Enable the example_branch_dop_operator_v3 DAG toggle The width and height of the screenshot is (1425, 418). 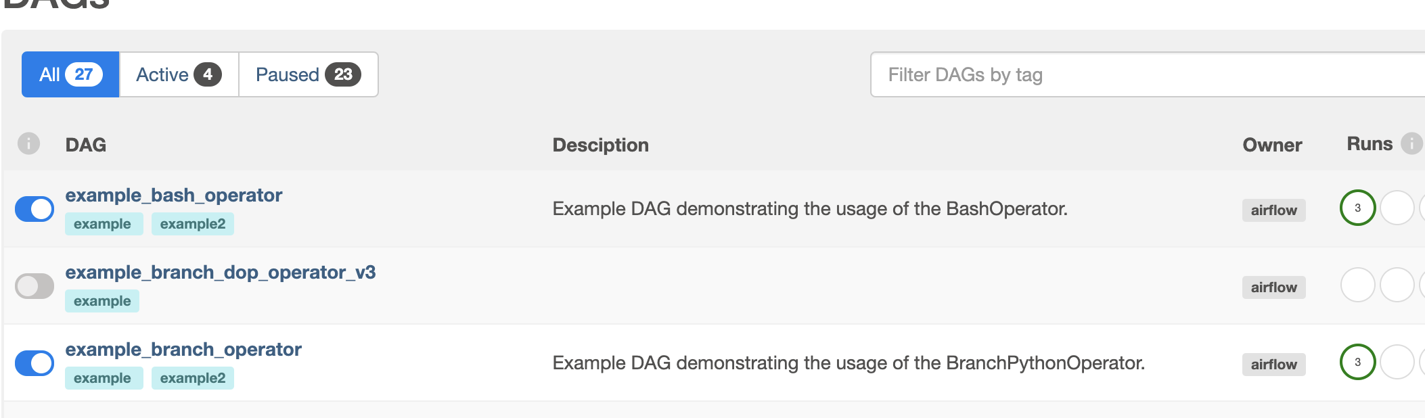[x=35, y=286]
